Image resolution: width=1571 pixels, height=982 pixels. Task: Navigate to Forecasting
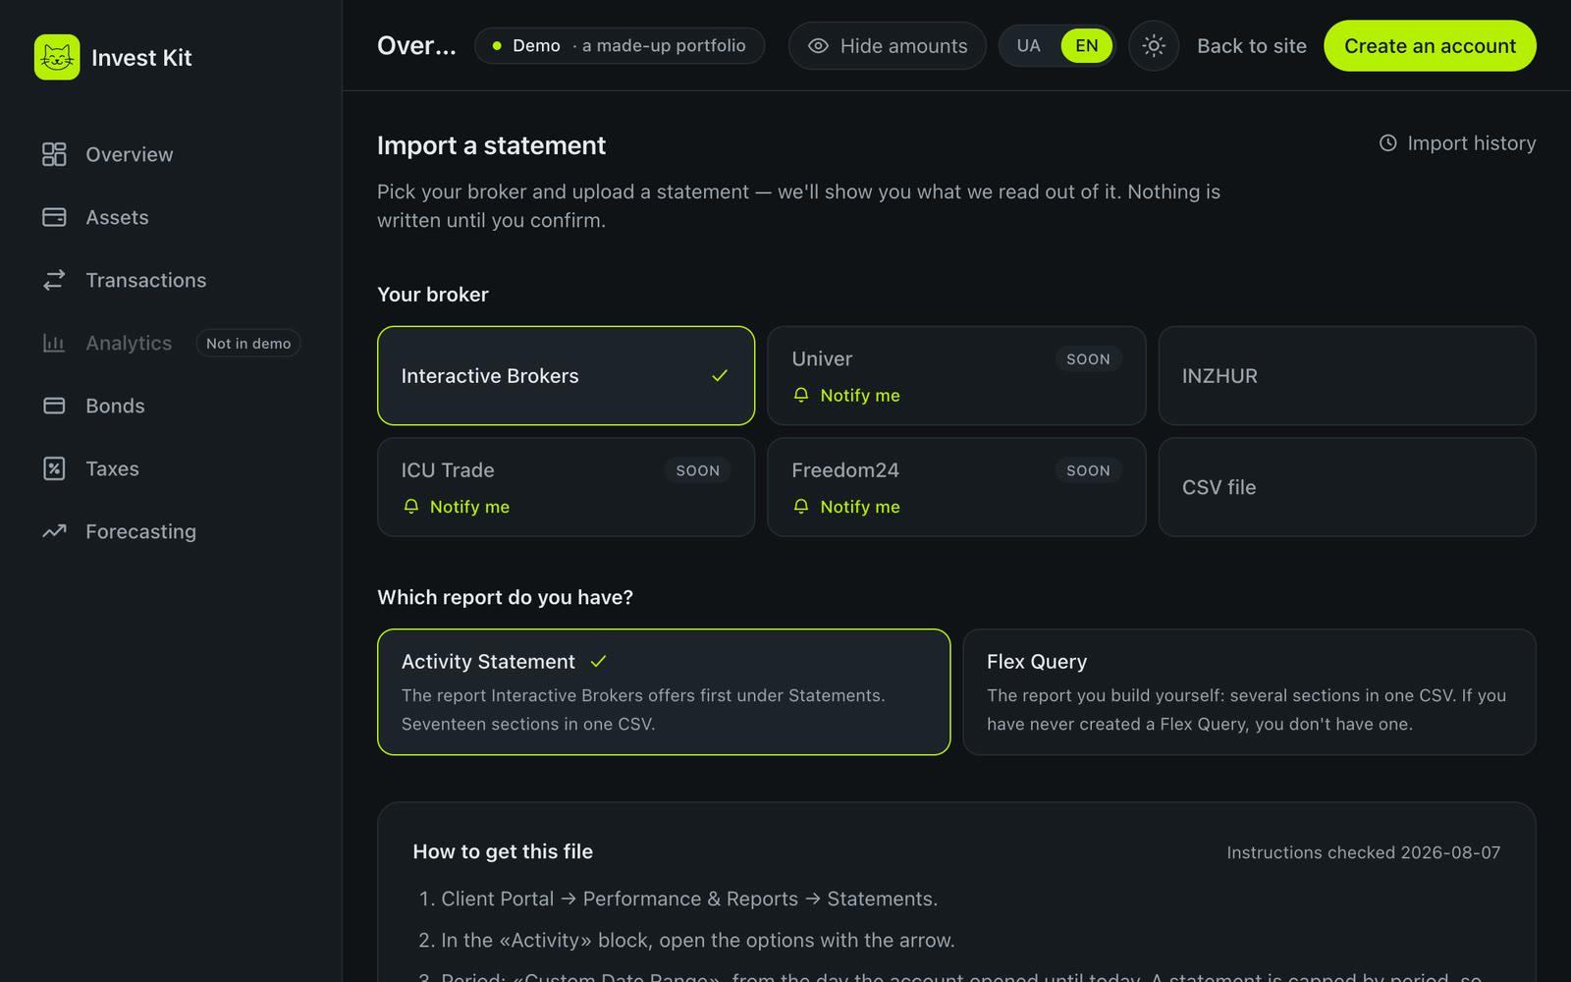click(171, 531)
